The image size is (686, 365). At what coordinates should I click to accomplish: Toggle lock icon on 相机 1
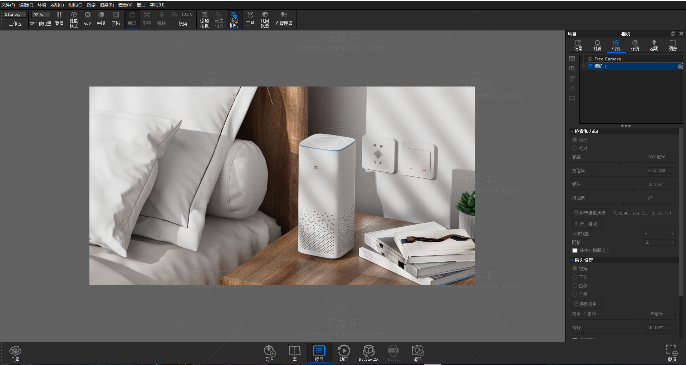[x=680, y=66]
